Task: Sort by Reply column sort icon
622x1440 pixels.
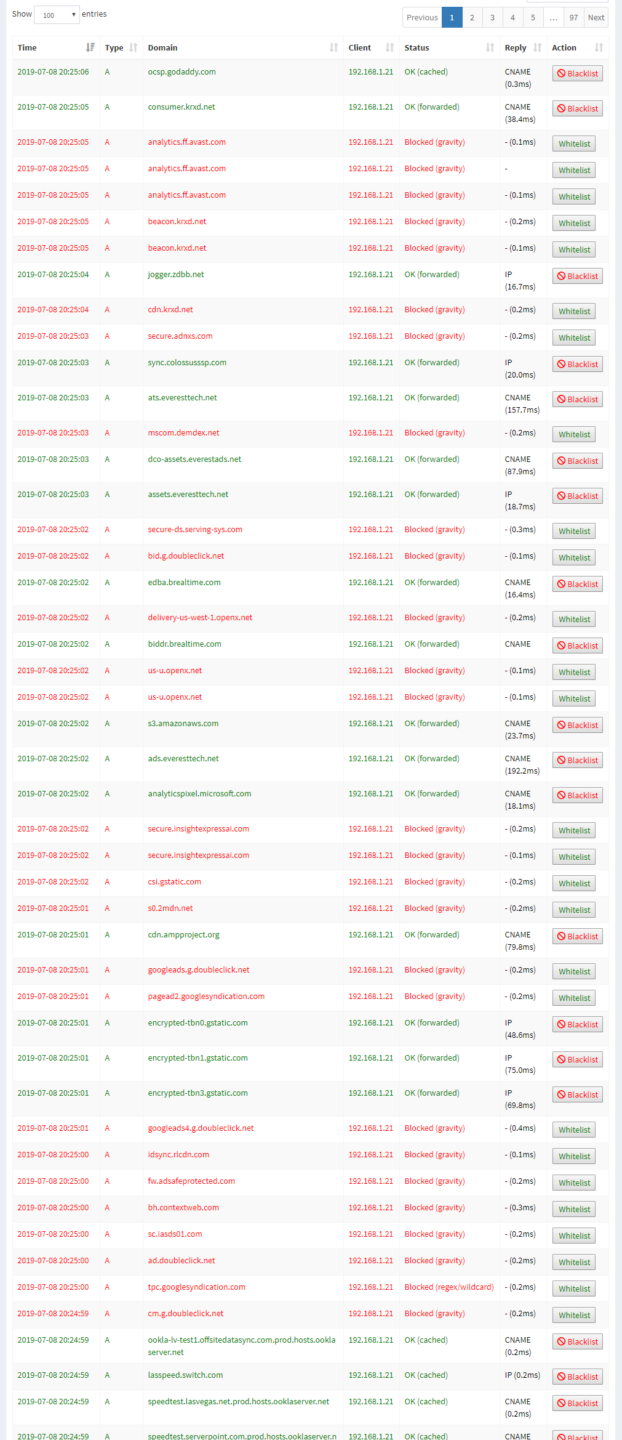Action: coord(538,47)
